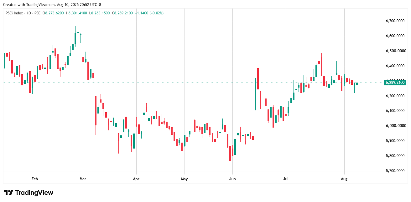The image size is (411, 202).
Task: Click the current price label 6,289.2100
Action: [395, 83]
